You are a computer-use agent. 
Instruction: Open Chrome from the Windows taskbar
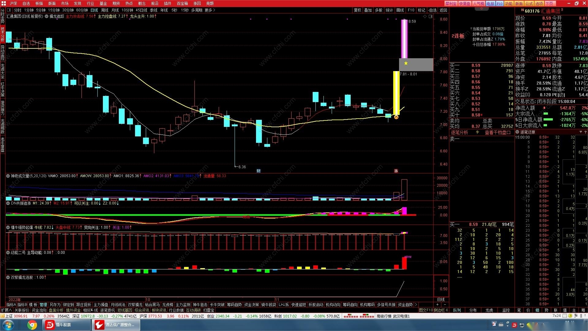point(32,325)
